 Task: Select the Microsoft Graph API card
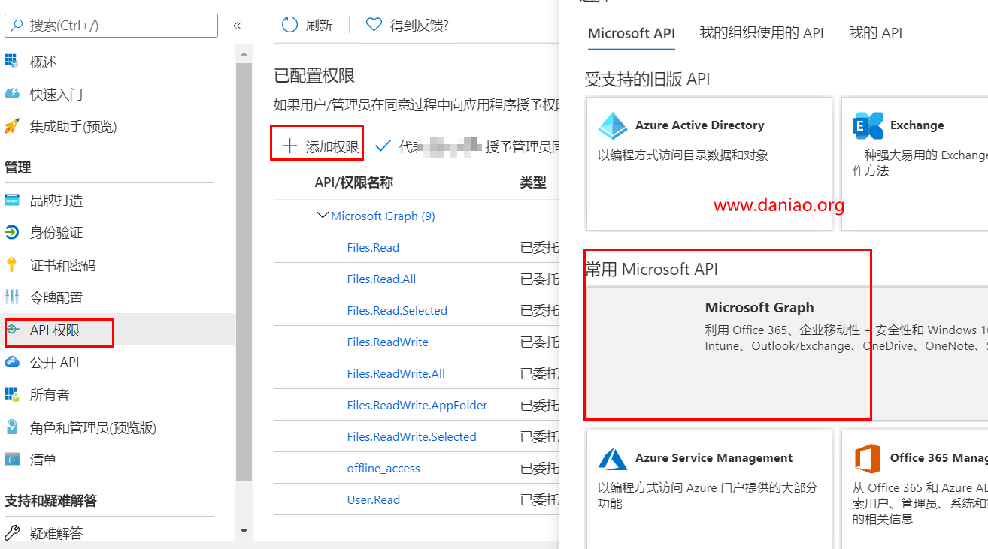[786, 353]
